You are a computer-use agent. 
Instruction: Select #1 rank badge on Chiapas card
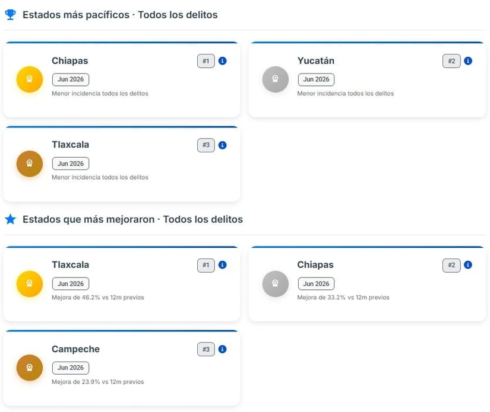(206, 61)
